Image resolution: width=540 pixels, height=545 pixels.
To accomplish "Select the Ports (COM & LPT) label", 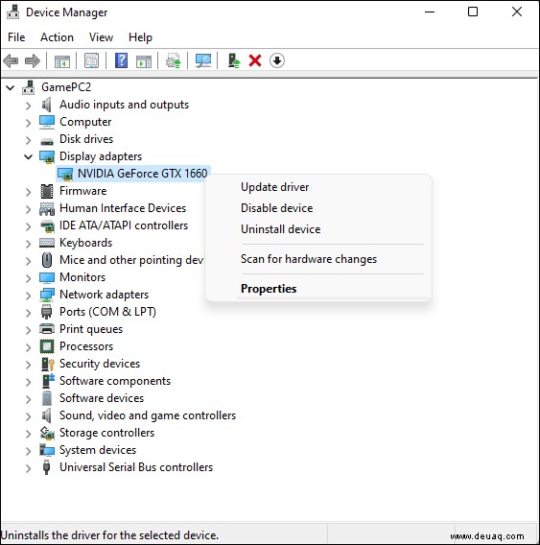I will pyautogui.click(x=107, y=312).
